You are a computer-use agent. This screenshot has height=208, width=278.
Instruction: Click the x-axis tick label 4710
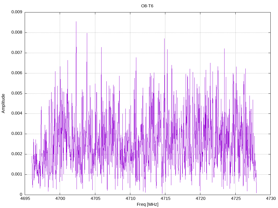click(130, 199)
